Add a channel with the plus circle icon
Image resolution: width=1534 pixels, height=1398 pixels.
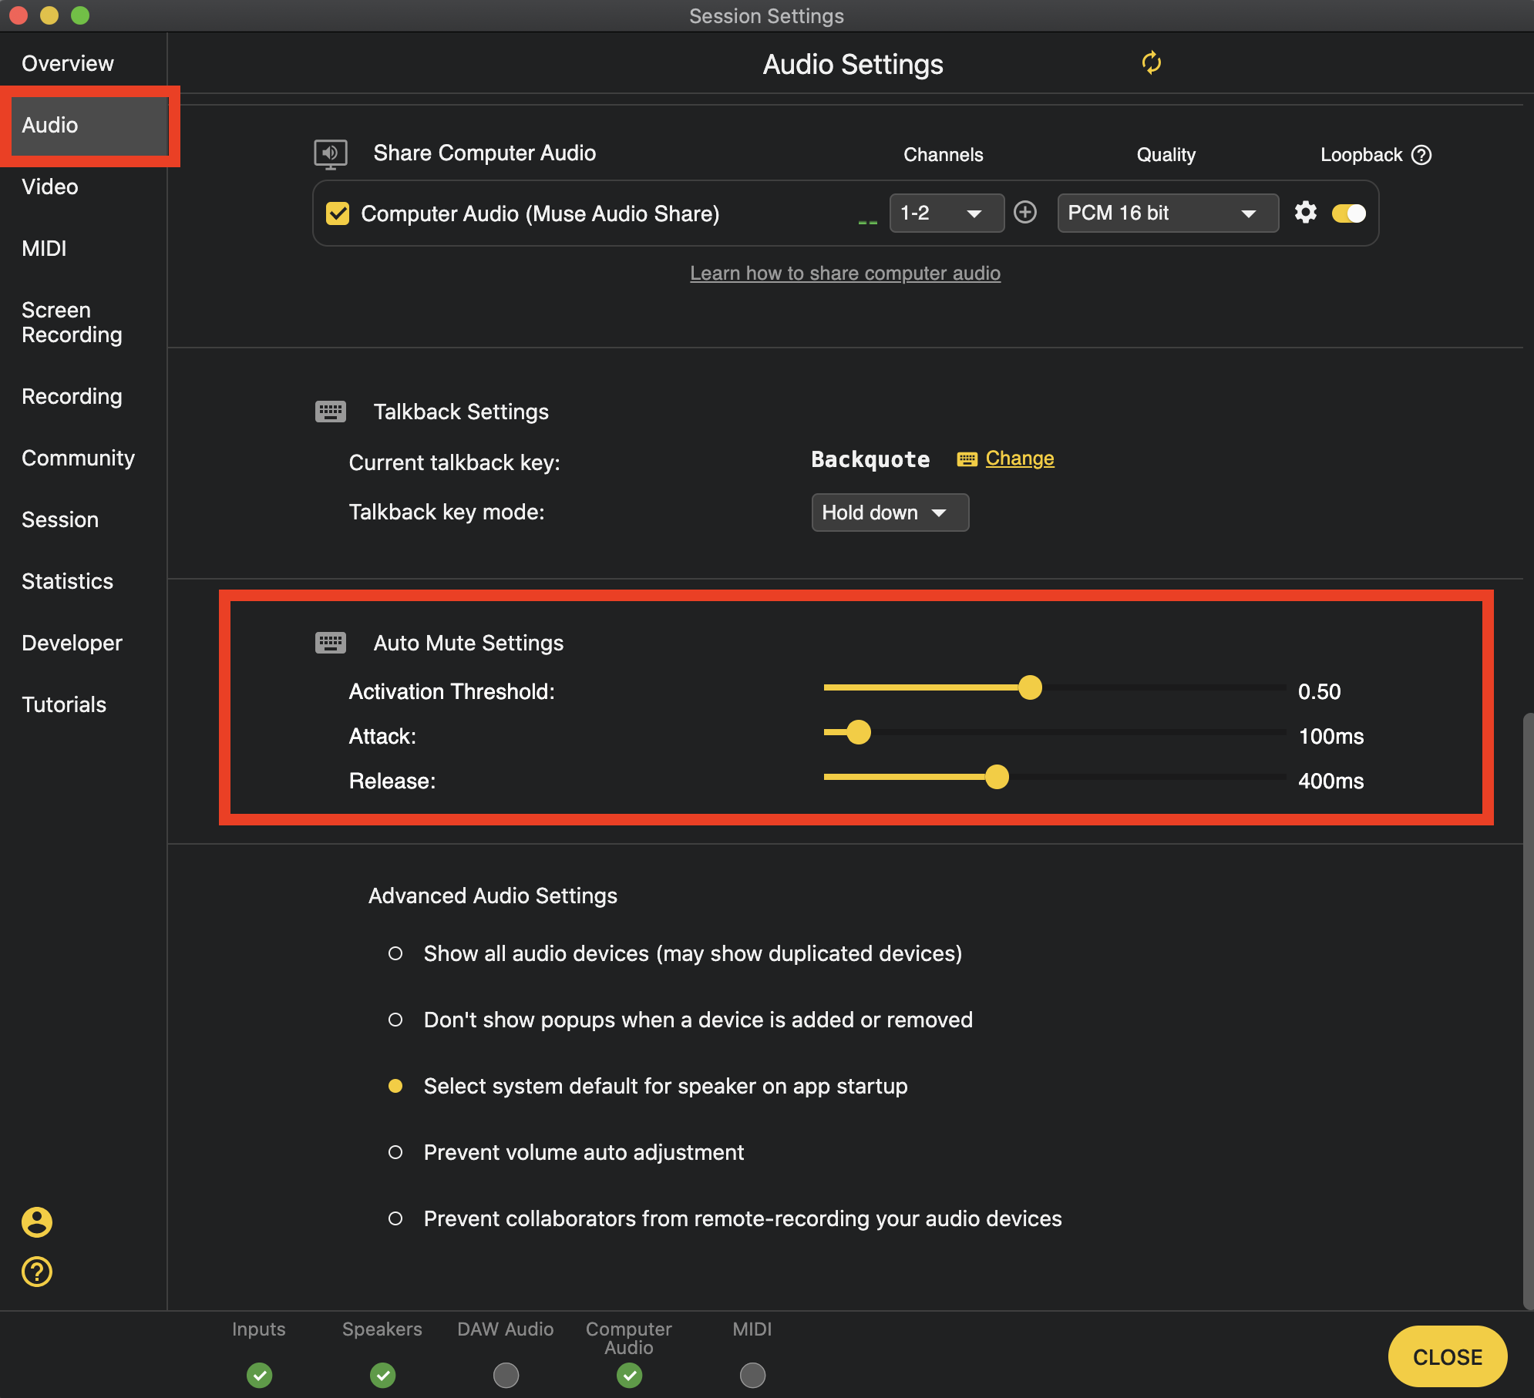tap(1024, 212)
